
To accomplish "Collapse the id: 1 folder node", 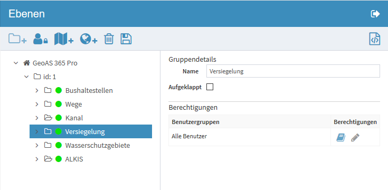I will coord(26,77).
